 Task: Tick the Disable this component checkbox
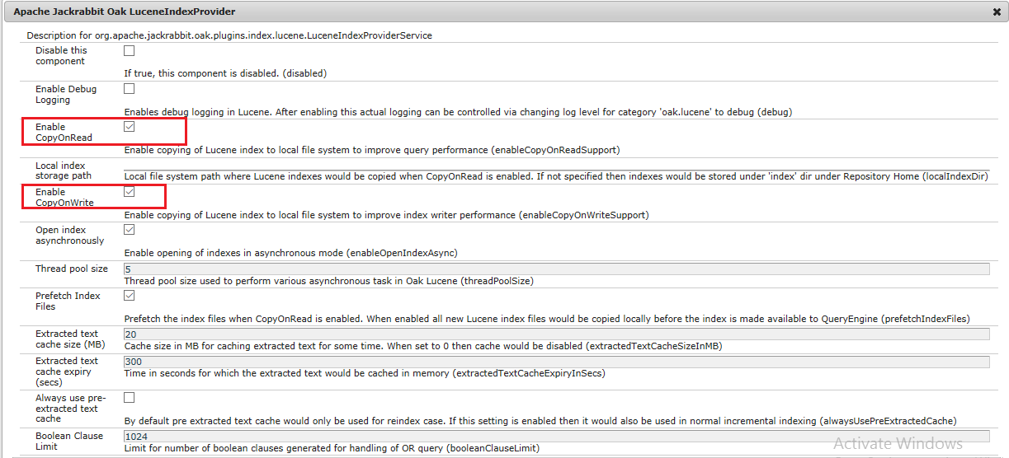click(130, 50)
